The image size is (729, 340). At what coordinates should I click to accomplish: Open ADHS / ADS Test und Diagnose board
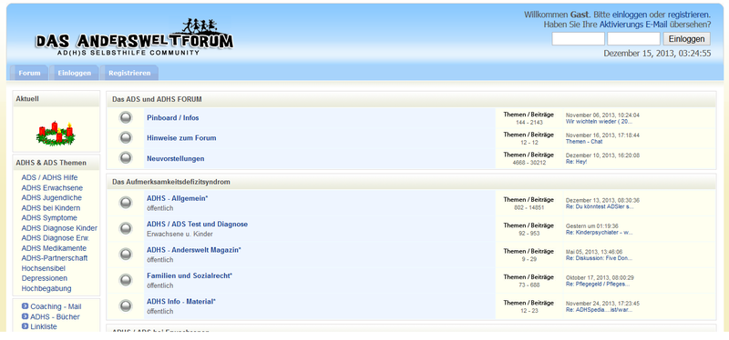(x=197, y=224)
